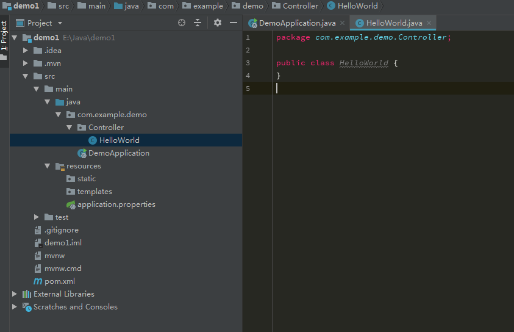Switch to DemoApplication.java tab
Screen dimensions: 514x332
(297, 23)
